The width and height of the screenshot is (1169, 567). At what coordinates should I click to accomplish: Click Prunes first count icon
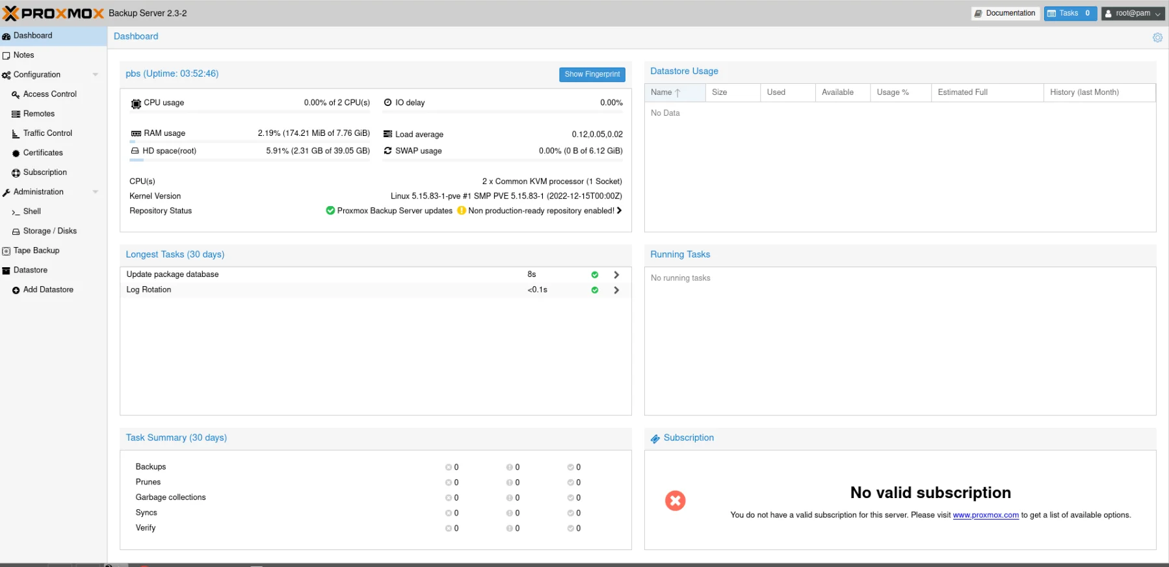pos(448,482)
